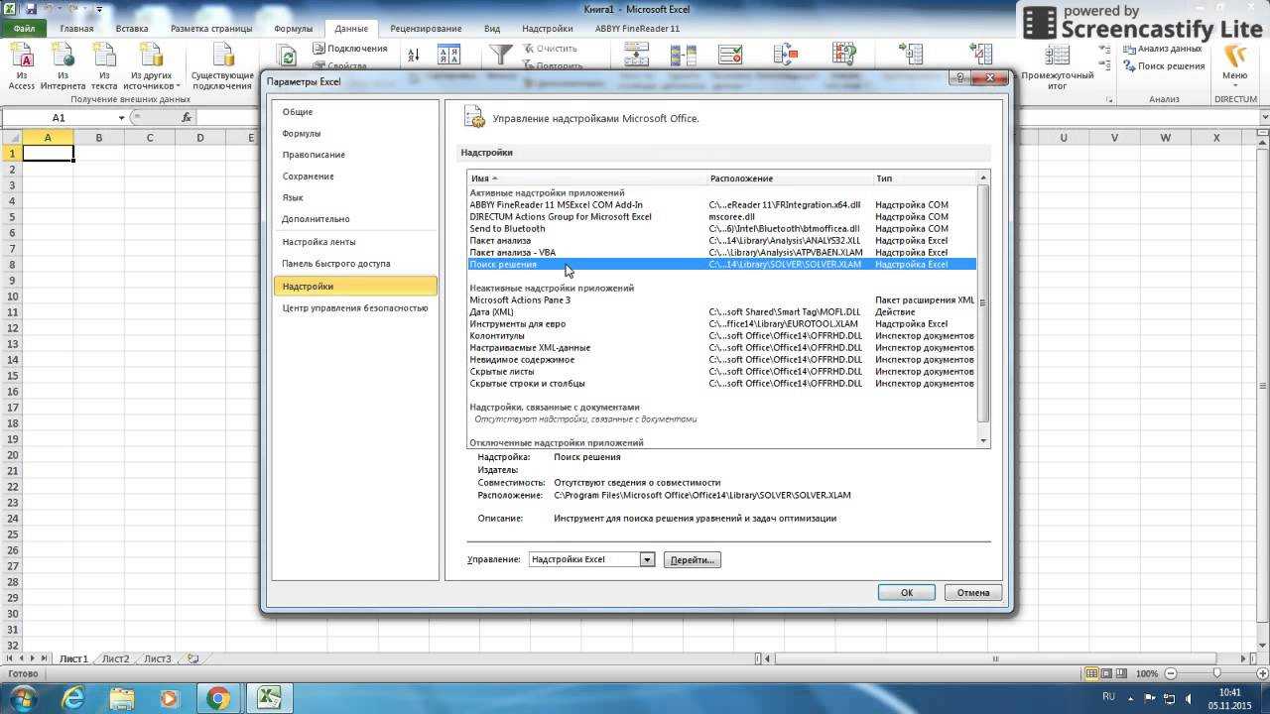Open the Sort dialog icon
Image resolution: width=1270 pixels, height=714 pixels.
pyautogui.click(x=448, y=56)
